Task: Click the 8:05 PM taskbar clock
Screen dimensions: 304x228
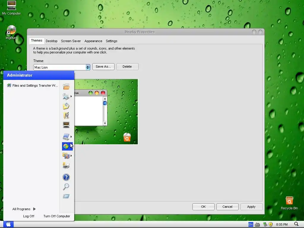Action: pyautogui.click(x=282, y=224)
